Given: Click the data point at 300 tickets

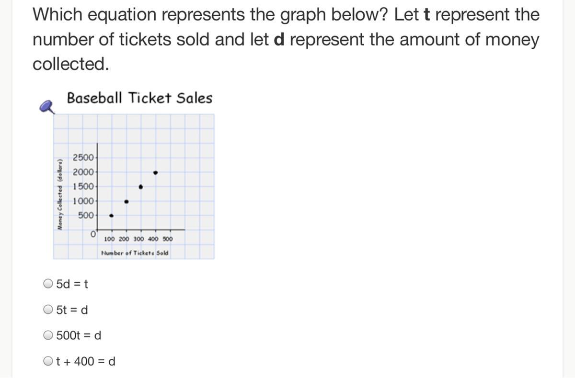Looking at the screenshot, I should [x=141, y=187].
